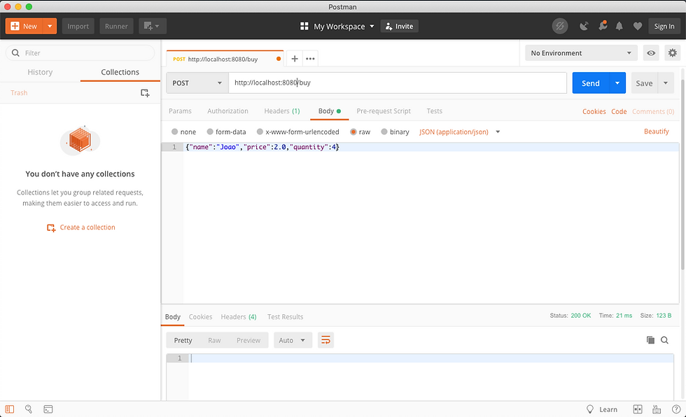
Task: Click the new collection icon beside Trash
Action: click(145, 92)
